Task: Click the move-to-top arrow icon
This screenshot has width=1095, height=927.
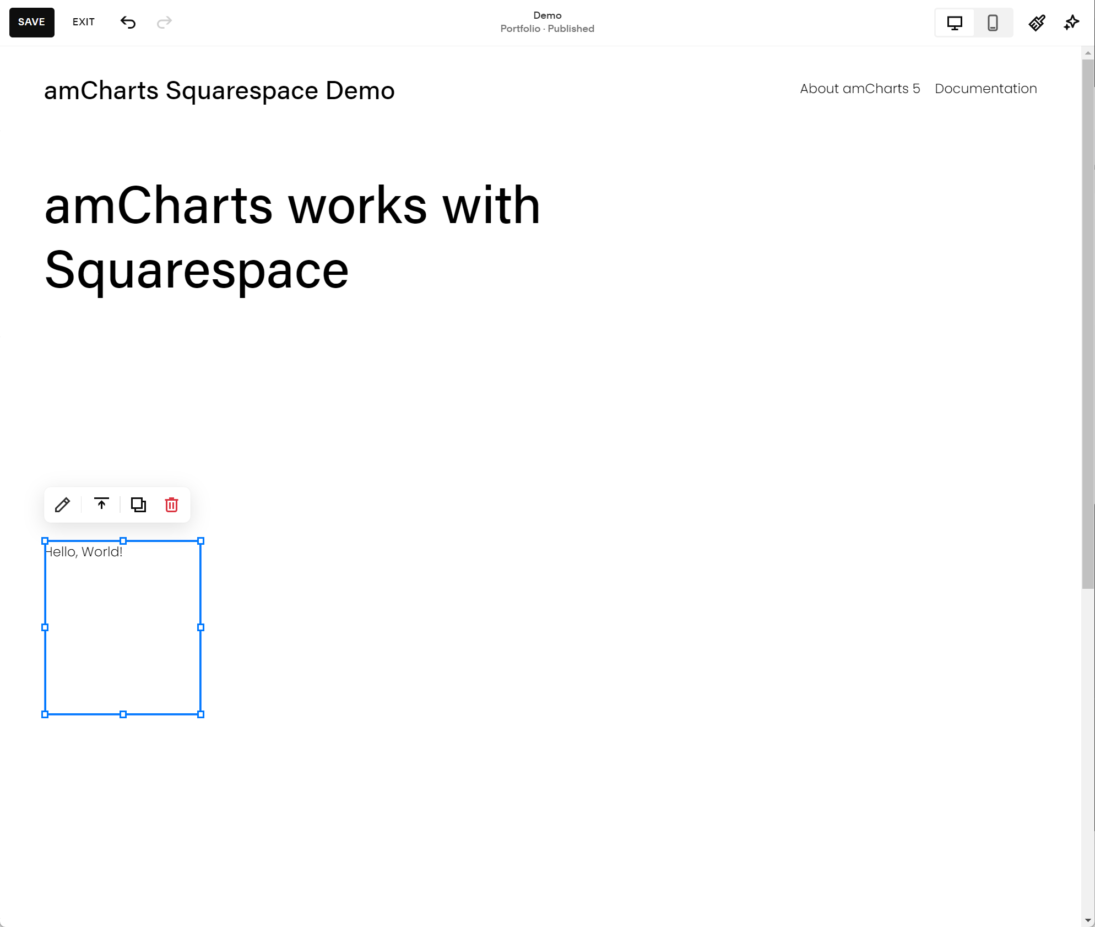Action: [x=101, y=505]
